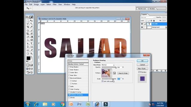Enable the Drop Shadow checkbox
191x107 pixels.
[69, 67]
